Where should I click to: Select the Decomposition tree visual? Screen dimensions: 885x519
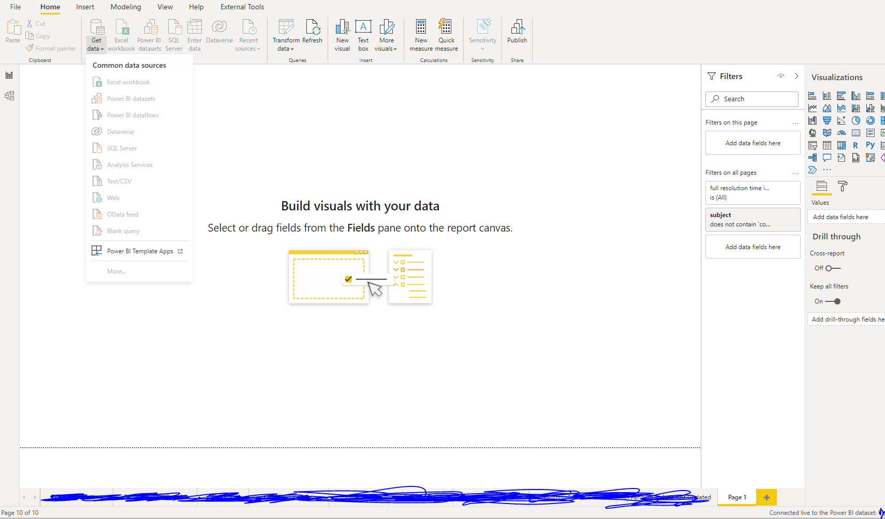[x=813, y=158]
